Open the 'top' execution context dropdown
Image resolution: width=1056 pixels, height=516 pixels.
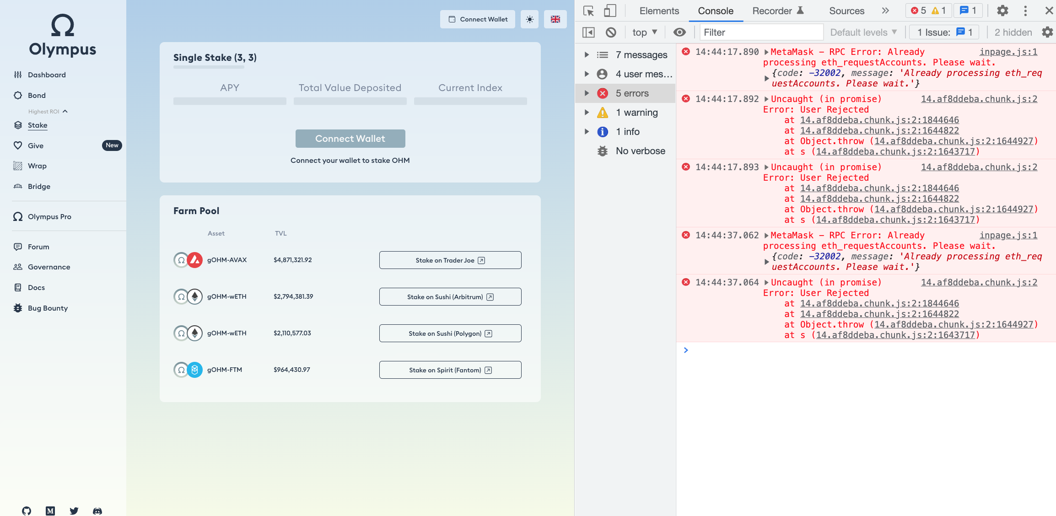point(643,32)
